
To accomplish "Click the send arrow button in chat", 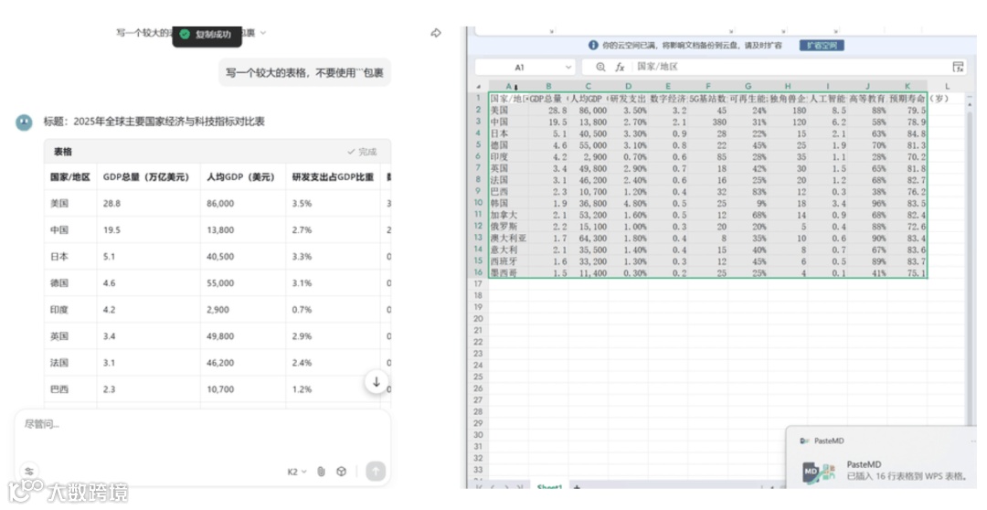I will pyautogui.click(x=376, y=471).
